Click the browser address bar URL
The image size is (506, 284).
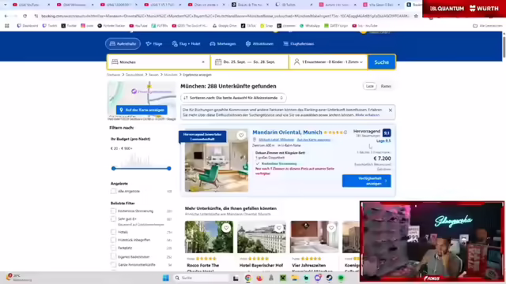coord(225,16)
